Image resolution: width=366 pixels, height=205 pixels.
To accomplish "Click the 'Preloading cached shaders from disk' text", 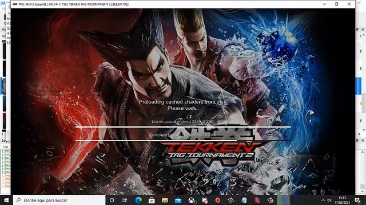I will pyautogui.click(x=183, y=102).
